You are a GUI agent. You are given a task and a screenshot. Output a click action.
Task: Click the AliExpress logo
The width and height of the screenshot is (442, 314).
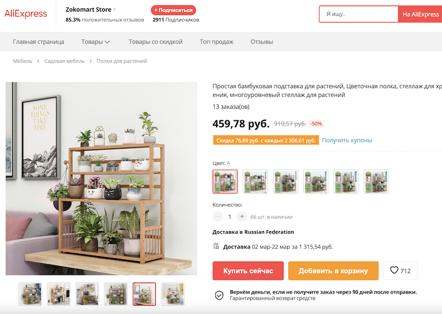click(x=26, y=14)
